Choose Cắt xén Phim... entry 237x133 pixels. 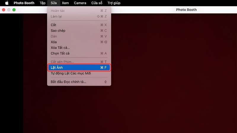(79, 62)
